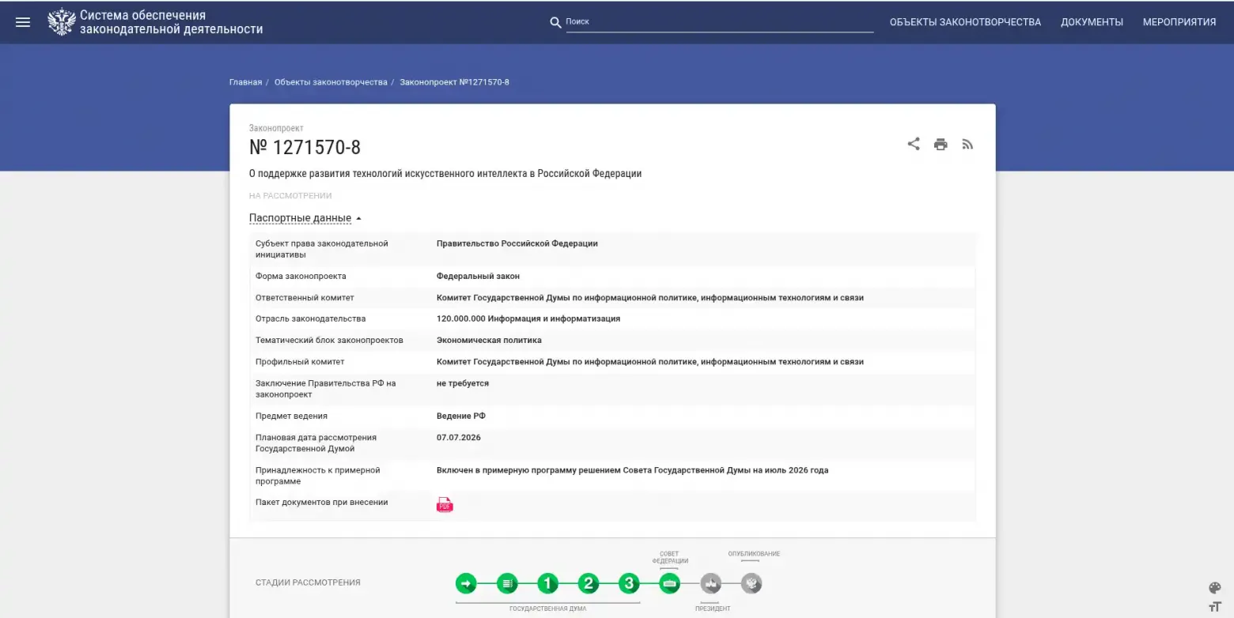Screen dimensions: 1234x618
Task: Click the Субъект права законодательной инициативы label
Action: click(322, 249)
